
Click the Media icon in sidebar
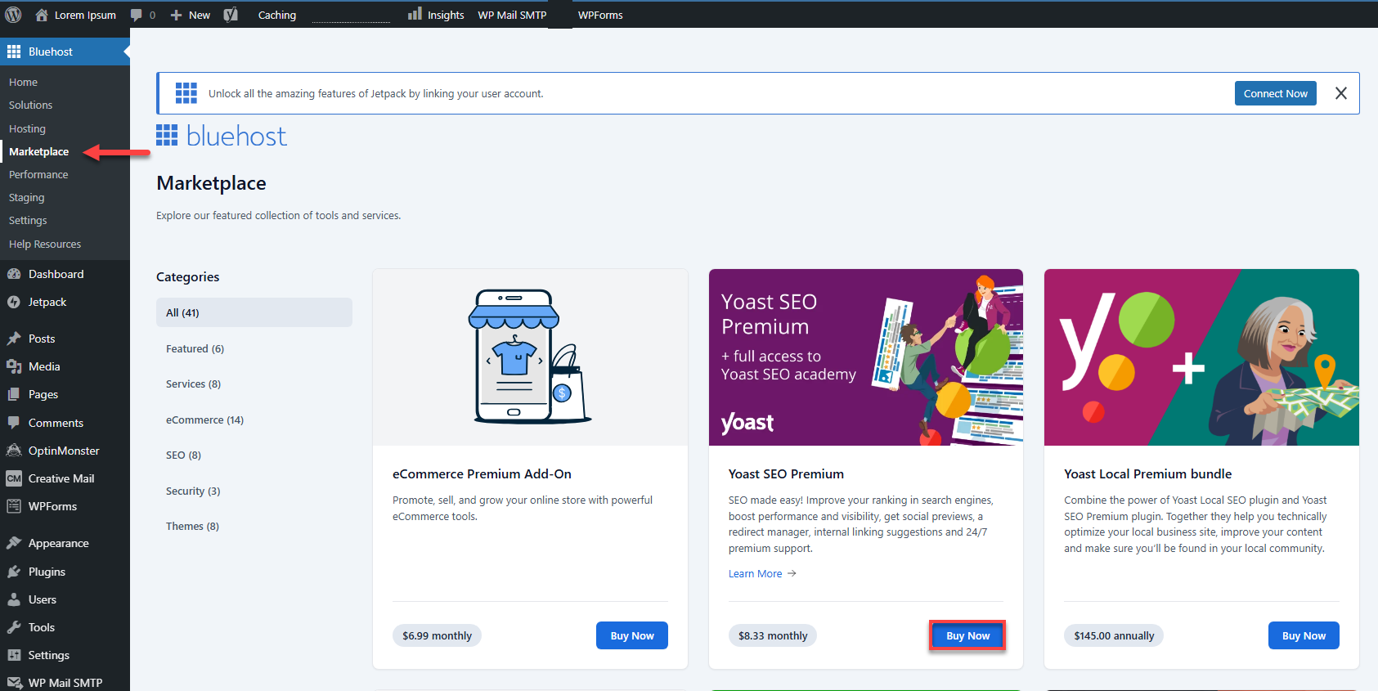click(14, 366)
